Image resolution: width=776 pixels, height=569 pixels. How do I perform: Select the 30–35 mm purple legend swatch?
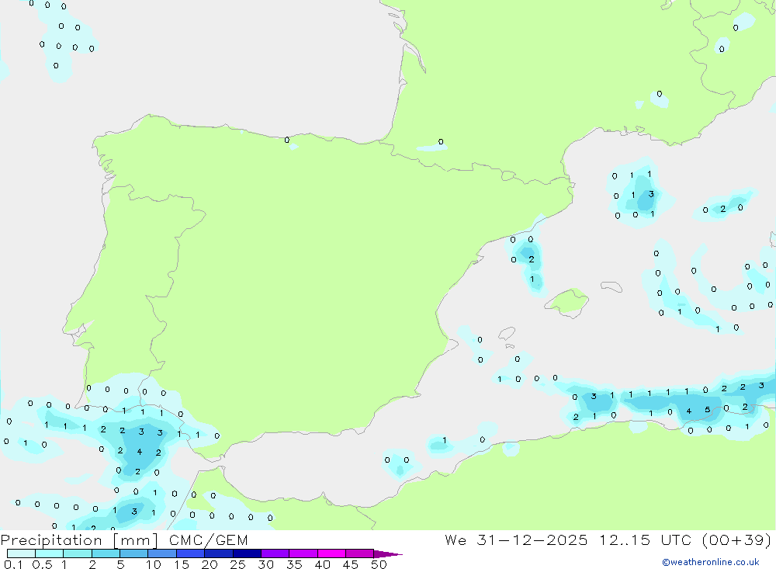pos(275,554)
